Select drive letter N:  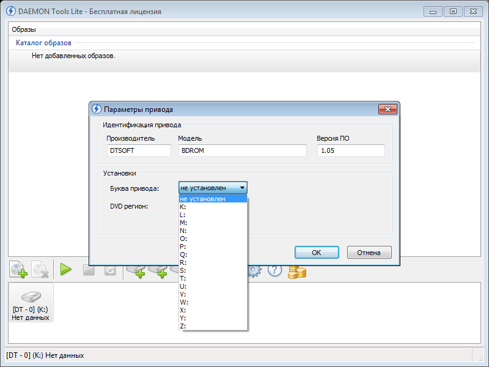pos(213,231)
